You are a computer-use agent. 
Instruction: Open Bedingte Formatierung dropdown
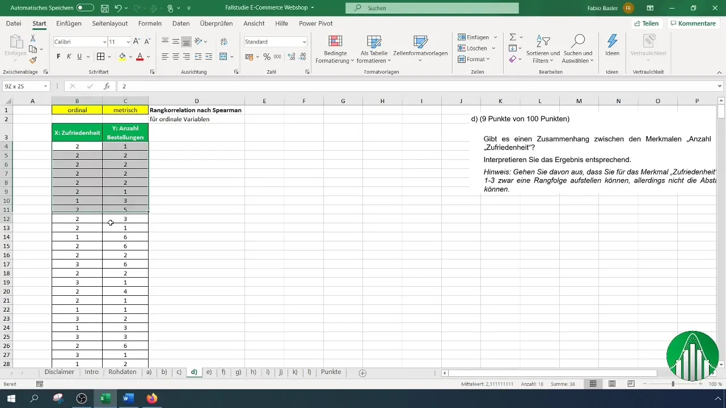tap(335, 50)
